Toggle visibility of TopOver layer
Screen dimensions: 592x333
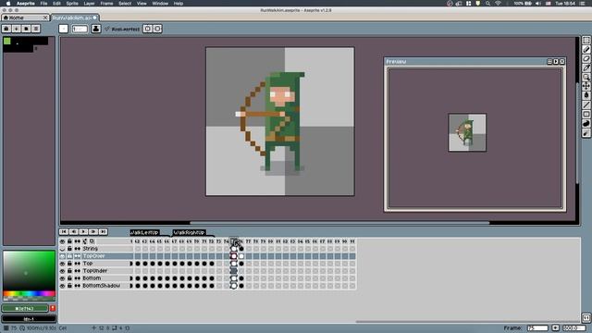62,256
